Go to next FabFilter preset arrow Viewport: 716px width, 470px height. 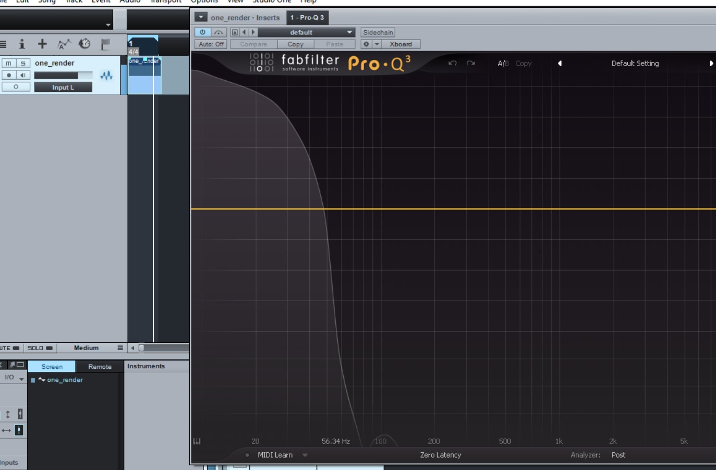[711, 63]
